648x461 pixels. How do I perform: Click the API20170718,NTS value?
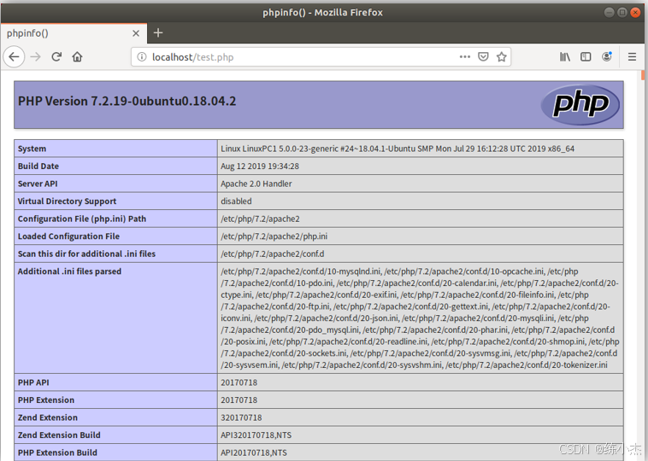coord(254,452)
